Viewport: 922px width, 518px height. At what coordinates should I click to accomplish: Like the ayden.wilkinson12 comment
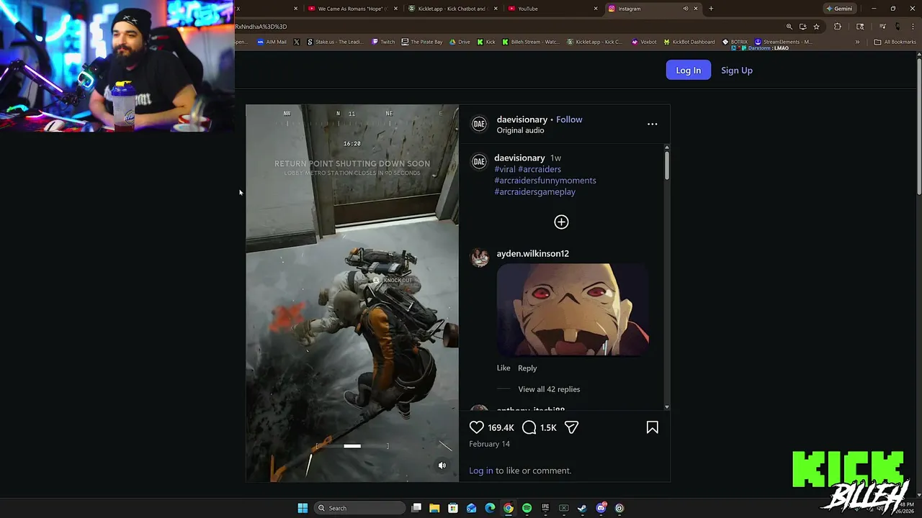tap(503, 368)
